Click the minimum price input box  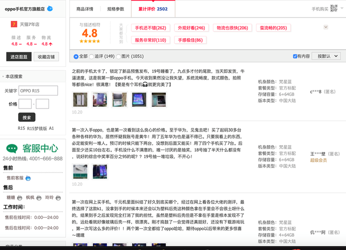pos(25,104)
